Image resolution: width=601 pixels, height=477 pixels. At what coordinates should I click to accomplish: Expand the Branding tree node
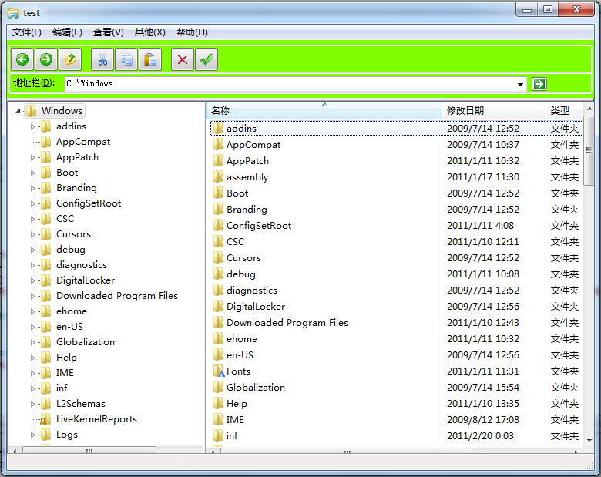[32, 188]
